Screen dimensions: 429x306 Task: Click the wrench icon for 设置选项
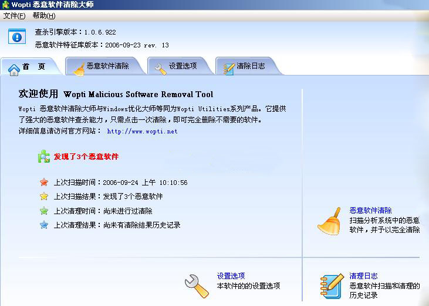[196, 286]
